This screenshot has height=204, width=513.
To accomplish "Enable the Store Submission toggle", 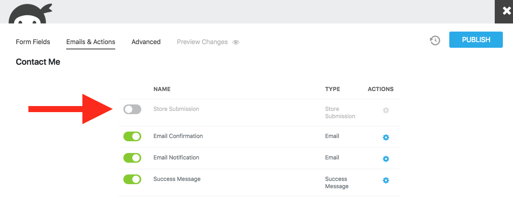I will 132,109.
